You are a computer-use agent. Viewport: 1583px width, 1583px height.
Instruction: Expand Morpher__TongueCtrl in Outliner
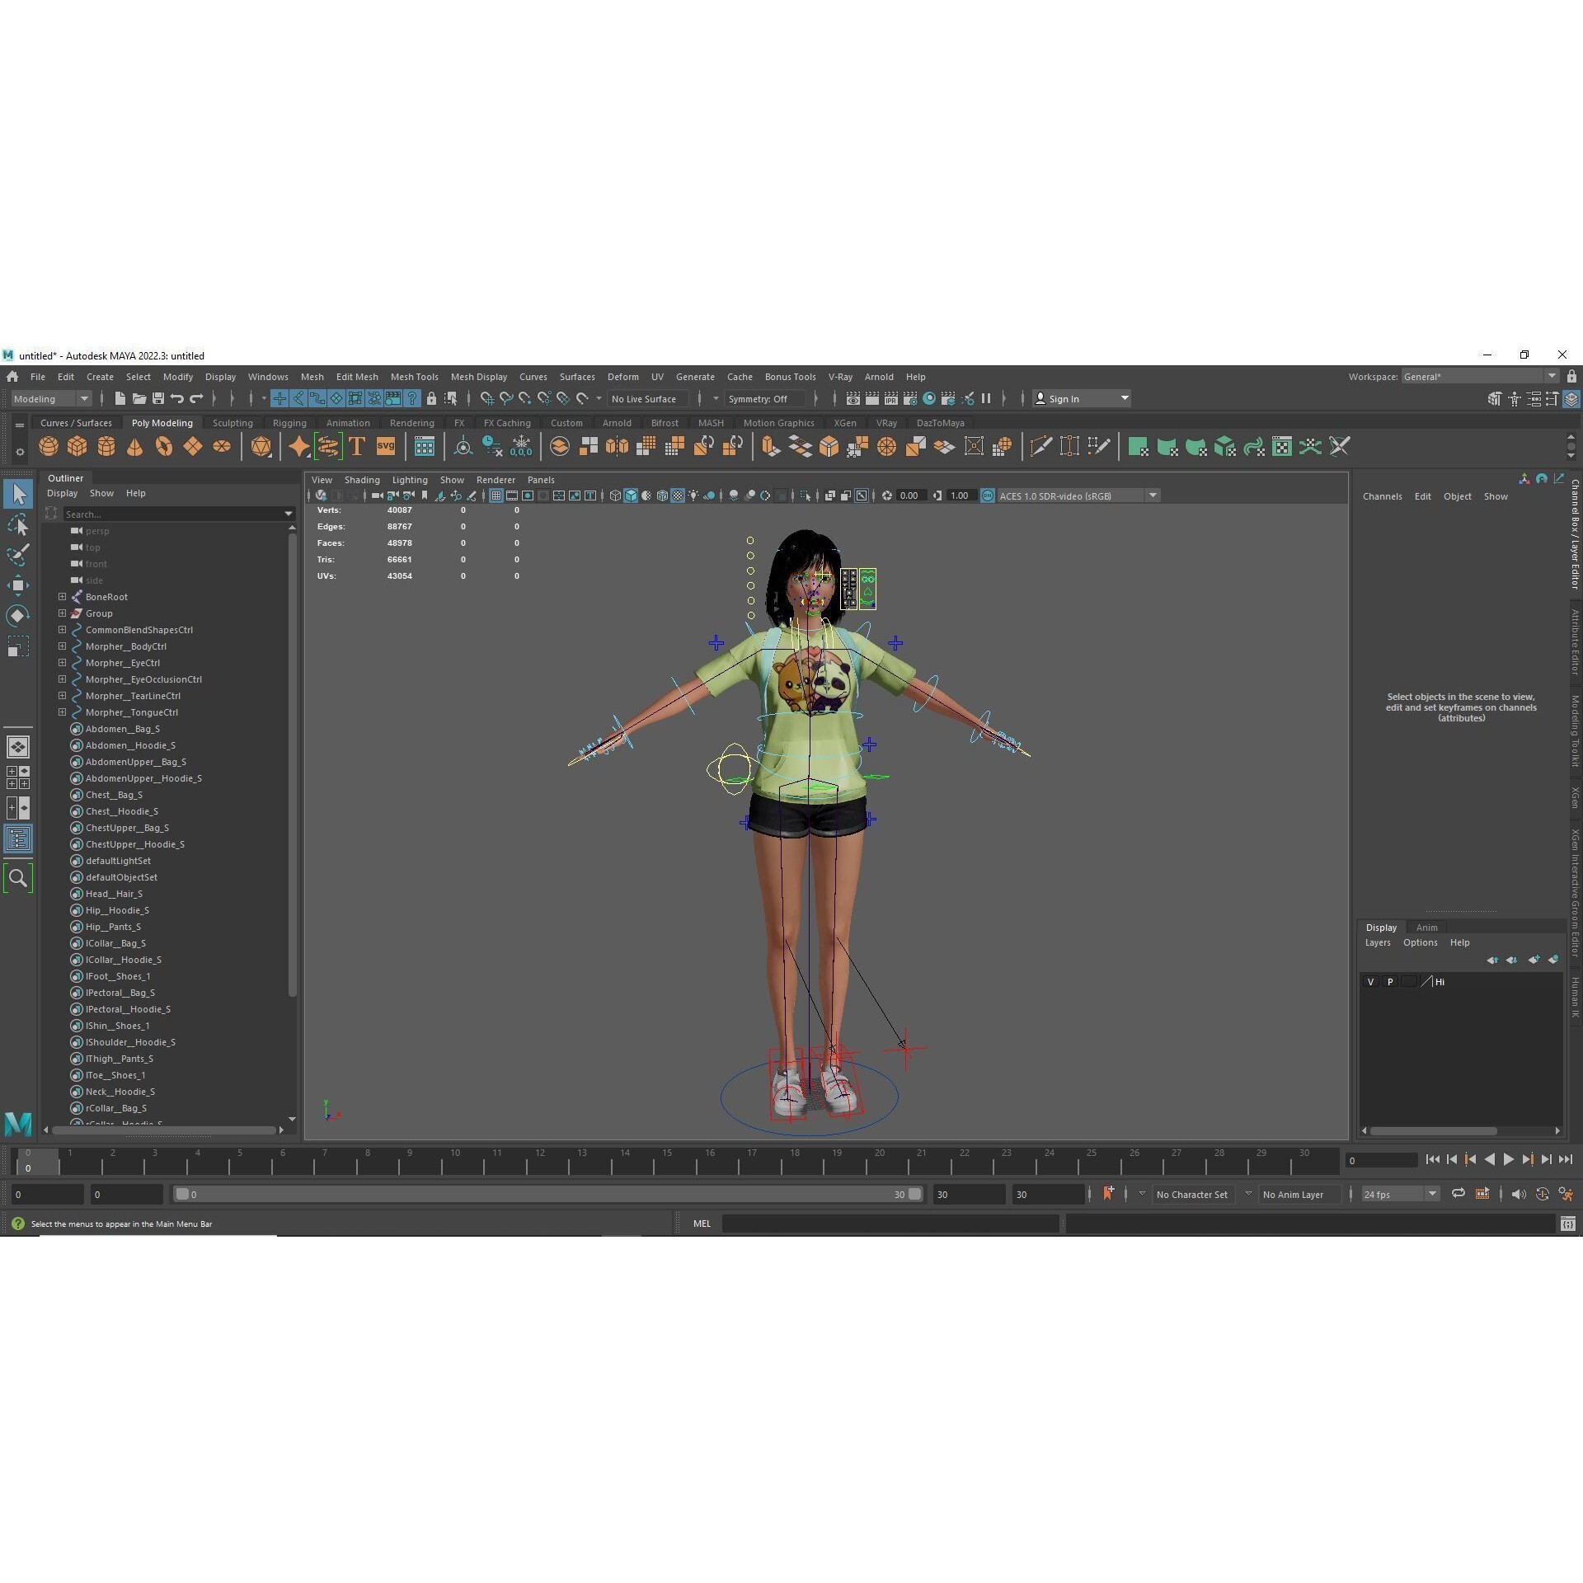(62, 712)
